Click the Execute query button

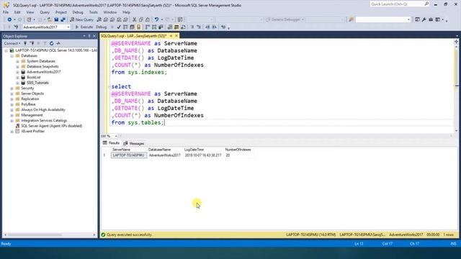pos(84,27)
